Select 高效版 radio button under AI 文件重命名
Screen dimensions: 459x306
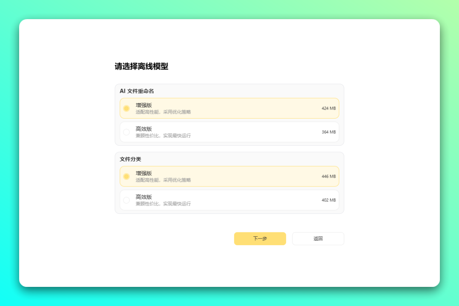(126, 132)
